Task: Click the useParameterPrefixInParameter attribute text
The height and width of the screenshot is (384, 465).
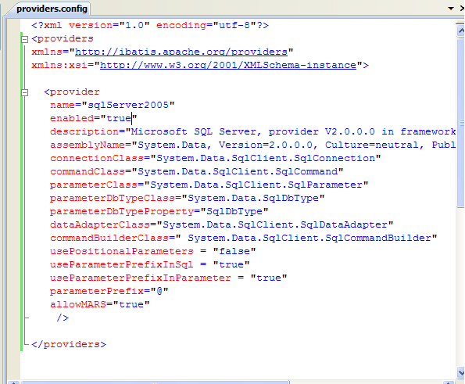Action: (x=169, y=278)
